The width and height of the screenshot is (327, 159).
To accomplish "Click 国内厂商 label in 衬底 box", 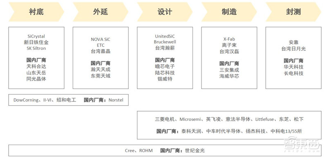I will [x=36, y=60].
